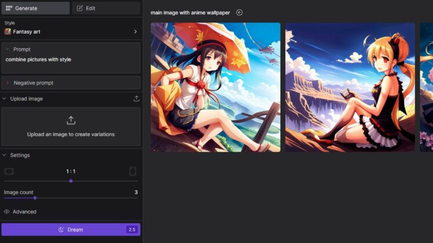
Task: Collapse the Prompt section chevron
Action: (8, 50)
